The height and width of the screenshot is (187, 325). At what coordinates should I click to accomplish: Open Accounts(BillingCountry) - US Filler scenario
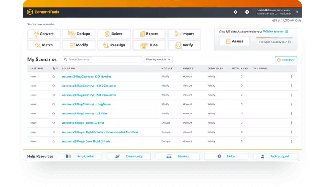[x=84, y=113]
